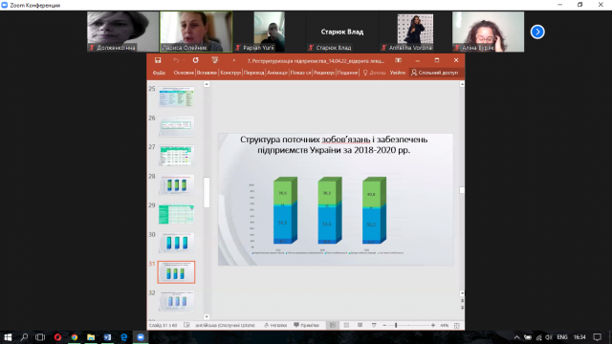This screenshot has width=612, height=344.
Task: Select the highlighted slide 31 thumbnail
Action: [176, 272]
